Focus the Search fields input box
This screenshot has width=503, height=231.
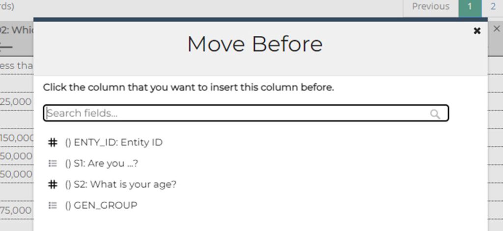[x=236, y=114]
